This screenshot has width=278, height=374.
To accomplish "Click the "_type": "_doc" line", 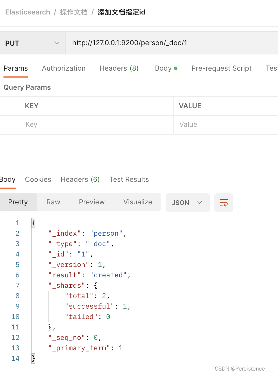I will click(x=81, y=244).
